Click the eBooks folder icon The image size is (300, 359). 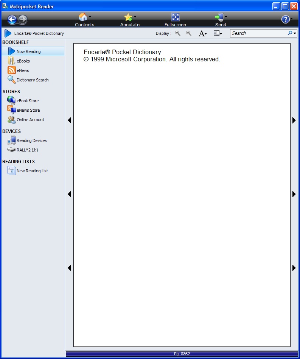point(11,61)
